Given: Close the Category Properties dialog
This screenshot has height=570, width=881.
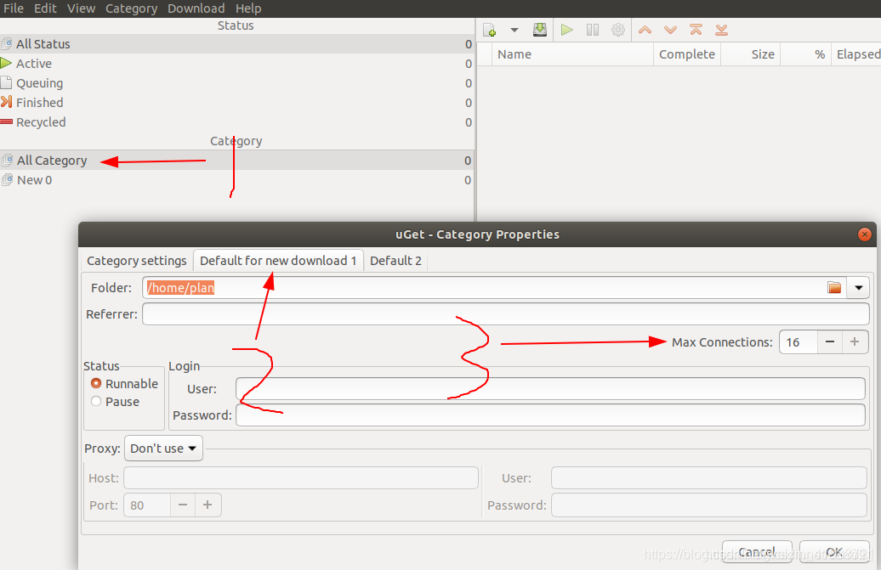Looking at the screenshot, I should pyautogui.click(x=865, y=234).
